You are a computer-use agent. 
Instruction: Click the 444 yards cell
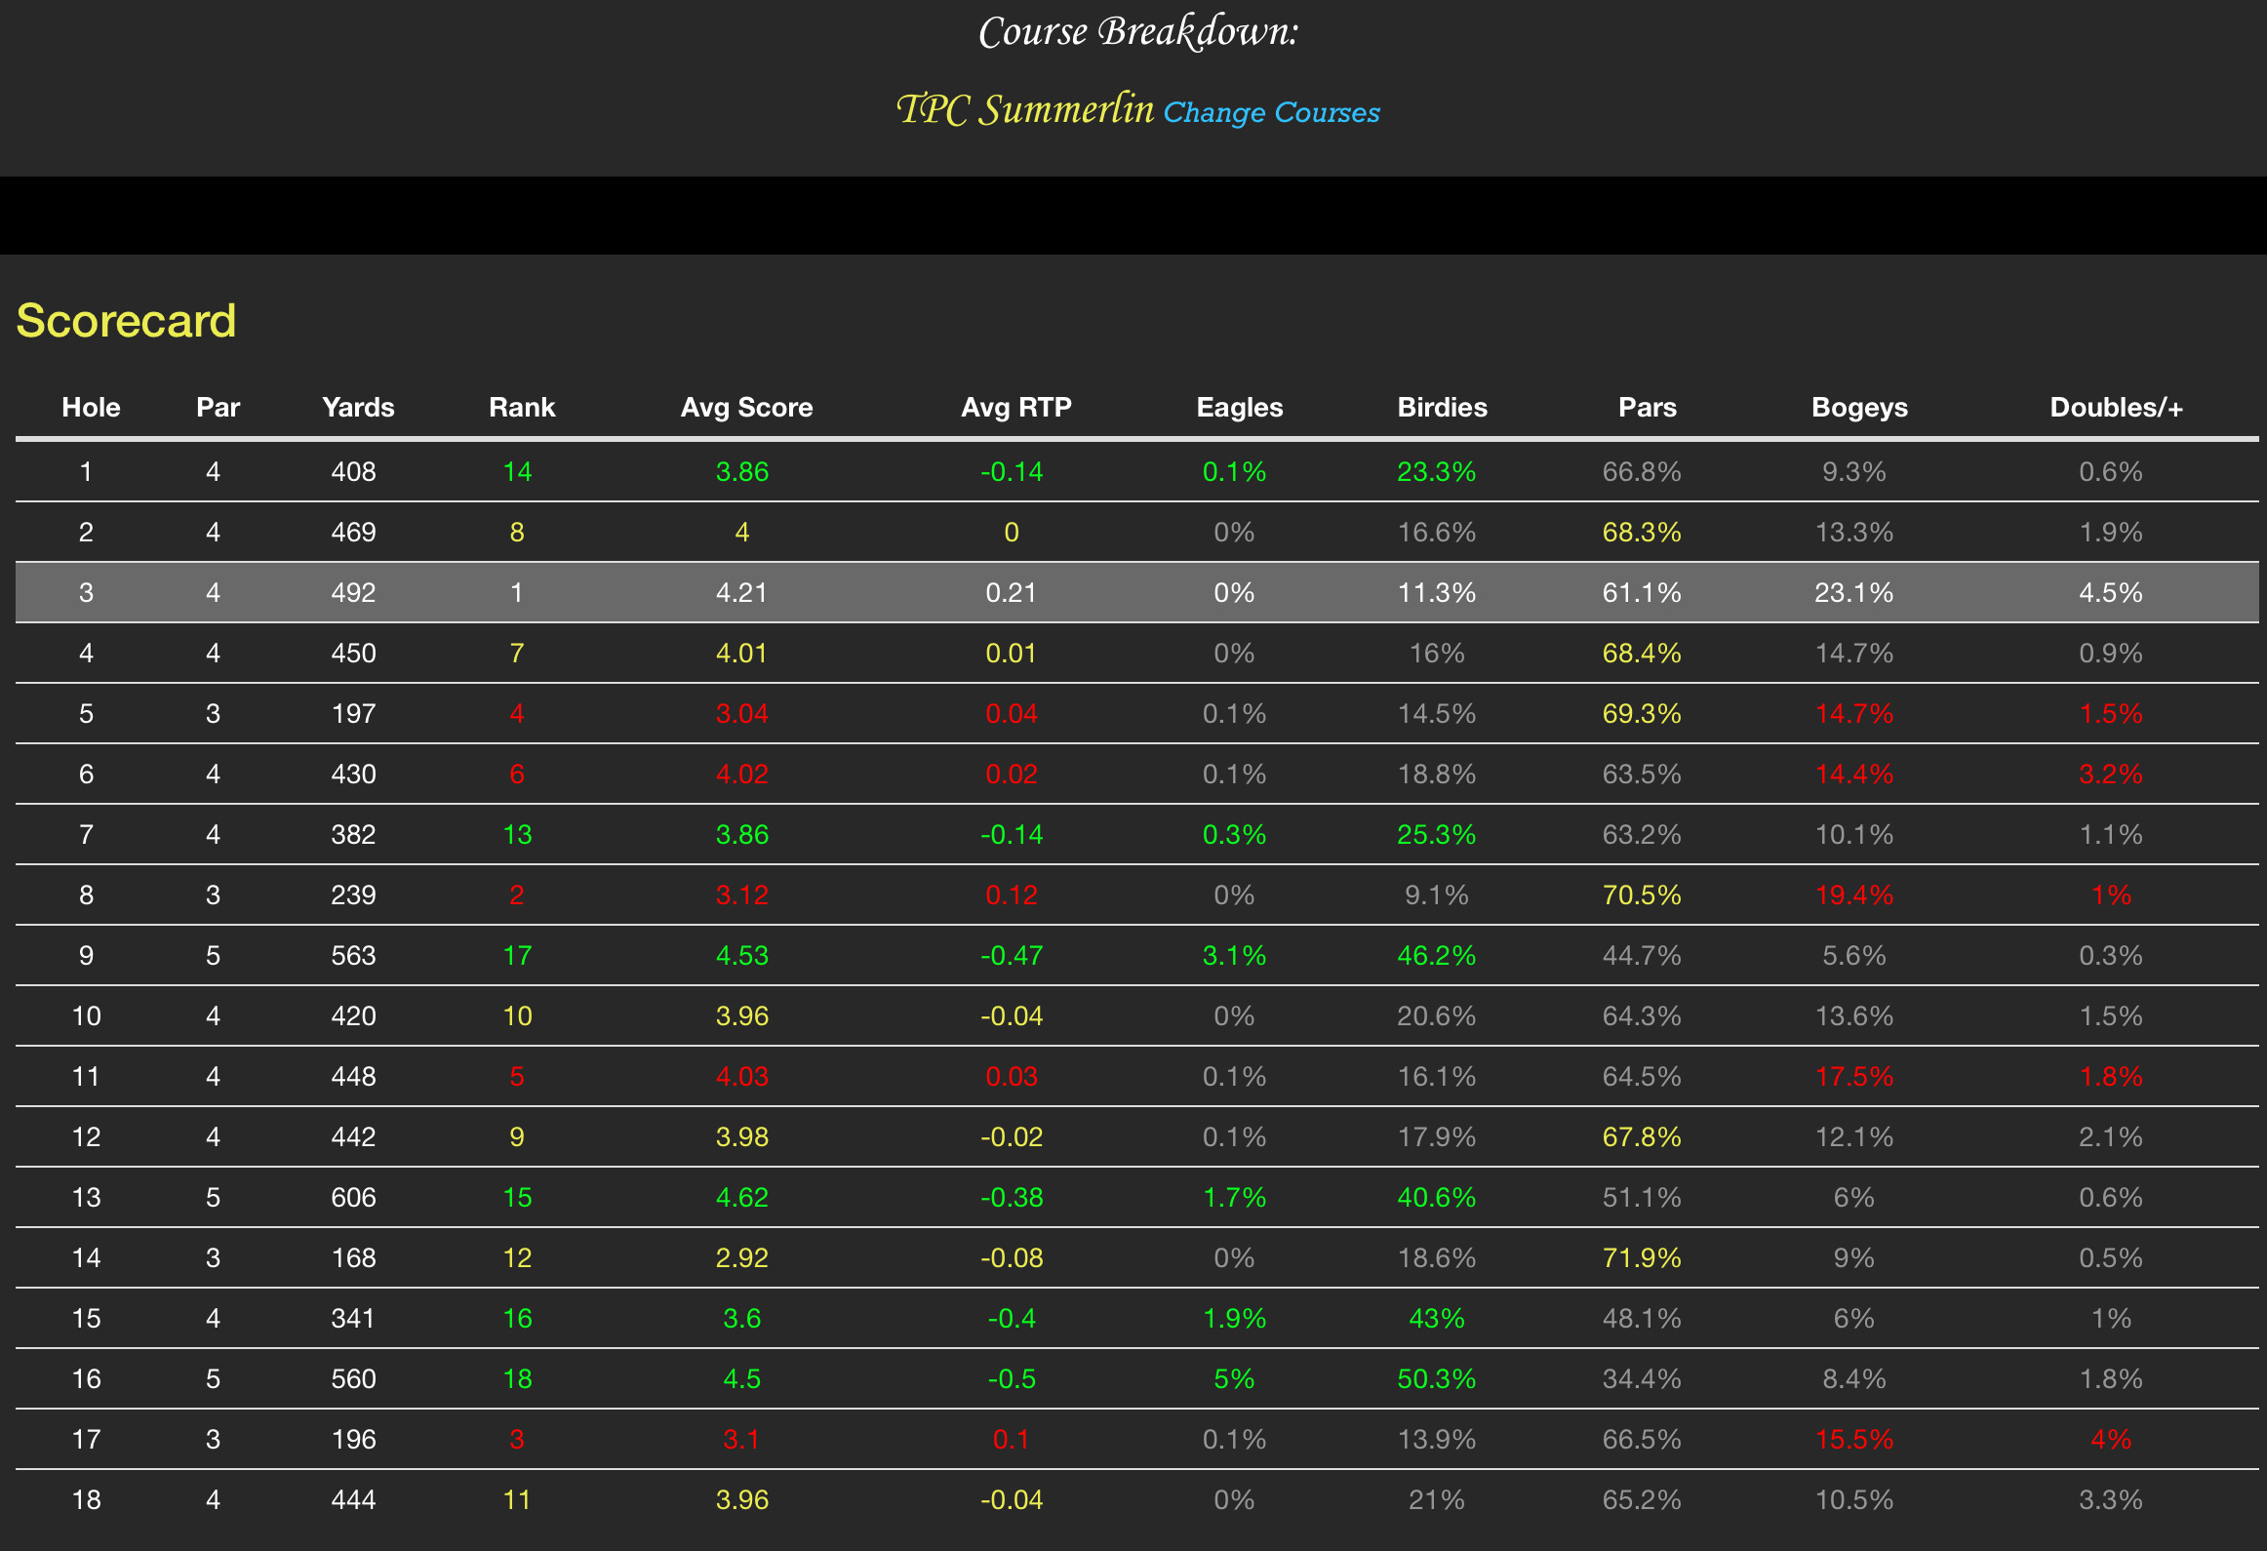[353, 1499]
